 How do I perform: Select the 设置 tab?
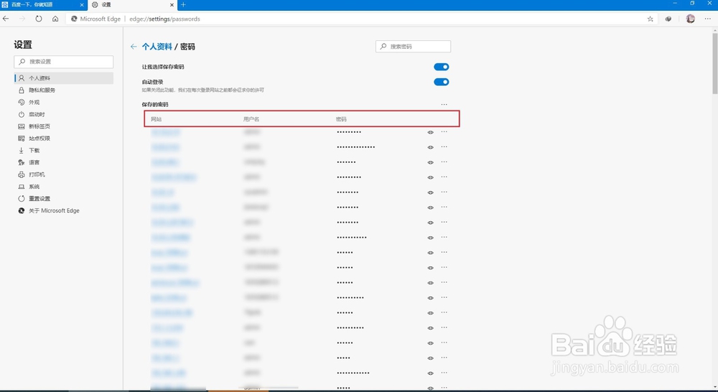[133, 4]
